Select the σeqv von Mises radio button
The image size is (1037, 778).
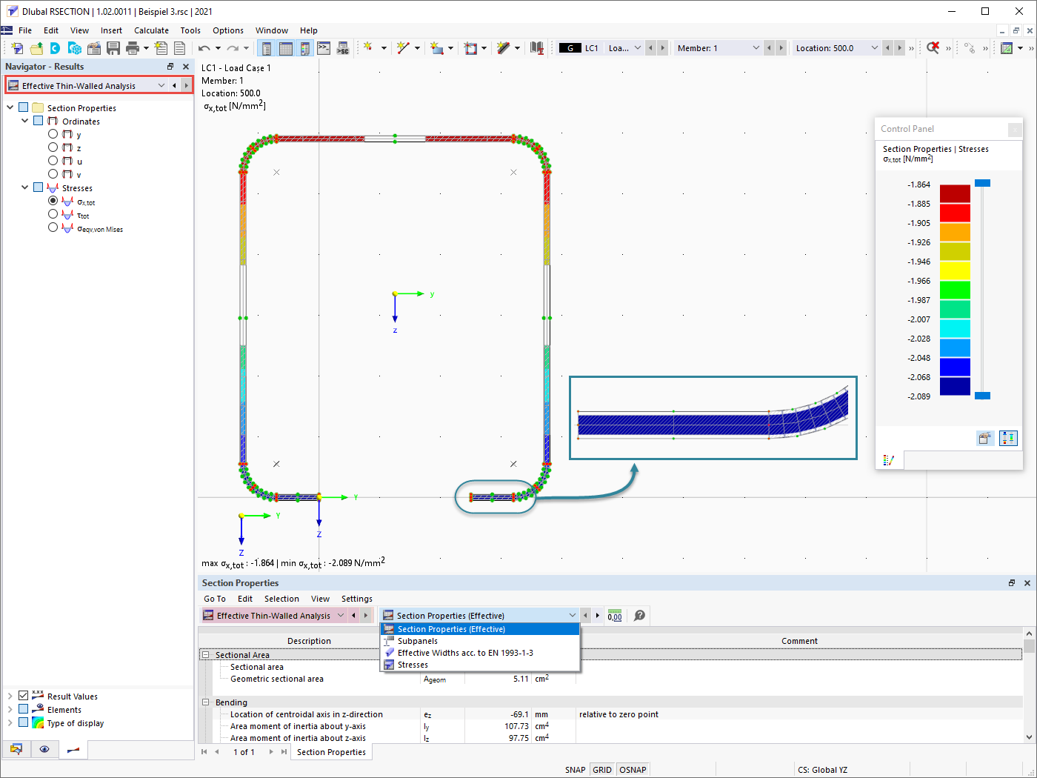click(x=53, y=227)
